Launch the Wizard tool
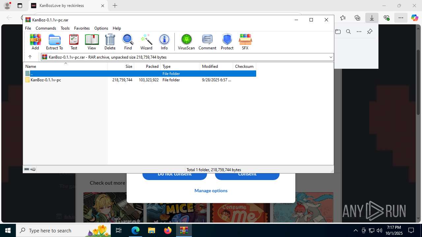The height and width of the screenshot is (237, 422). 146,42
